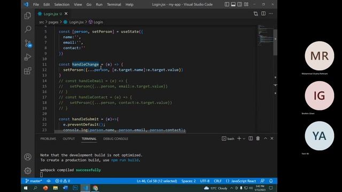Change file encoding UTF-8
The image size is (342, 192).
(205, 181)
